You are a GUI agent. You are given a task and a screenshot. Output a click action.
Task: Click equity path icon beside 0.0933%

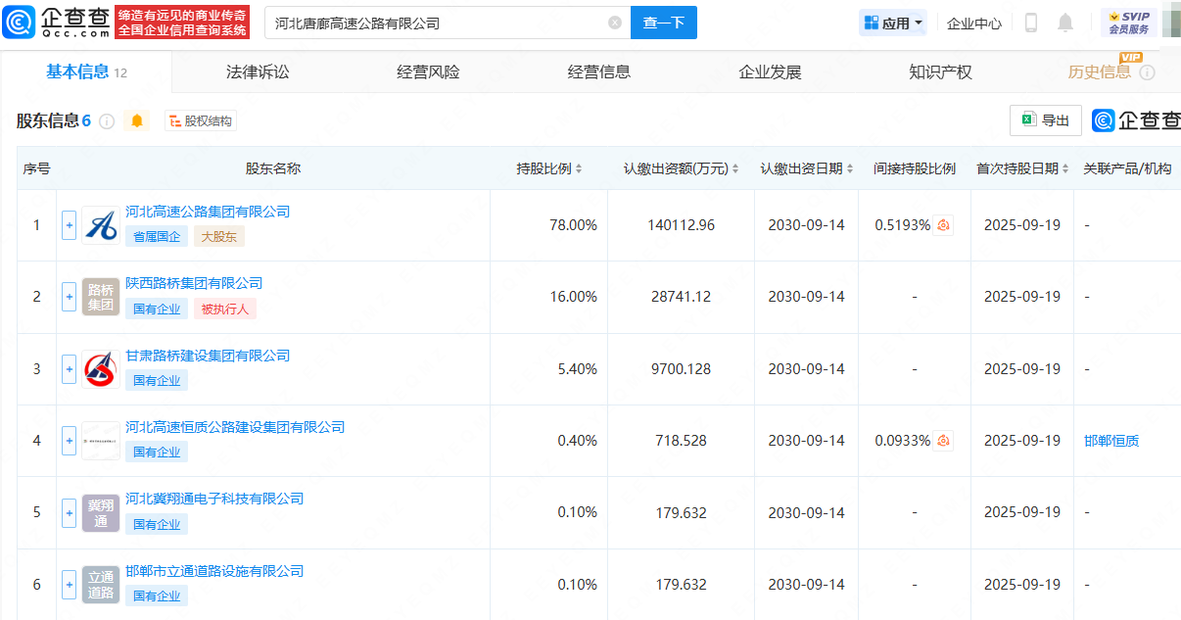coord(944,440)
